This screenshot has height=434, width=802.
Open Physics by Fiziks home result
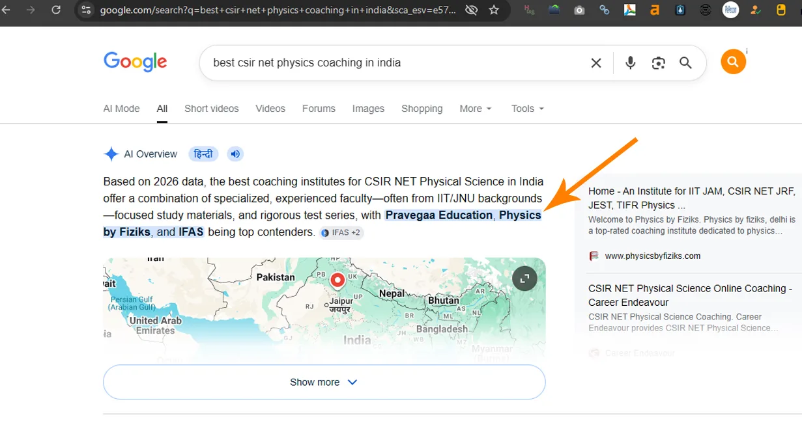pos(691,198)
